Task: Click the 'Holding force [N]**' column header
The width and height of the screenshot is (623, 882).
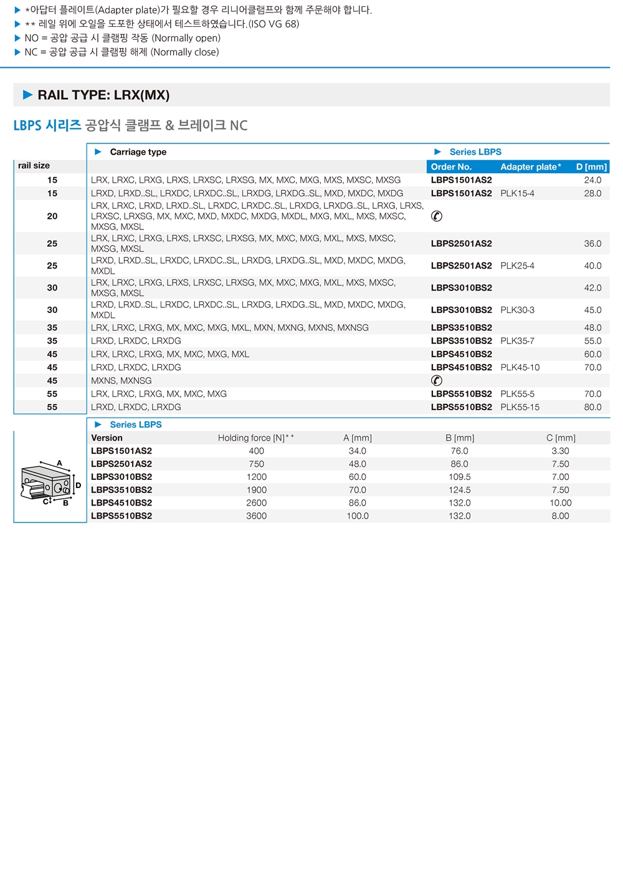Action: coord(256,438)
